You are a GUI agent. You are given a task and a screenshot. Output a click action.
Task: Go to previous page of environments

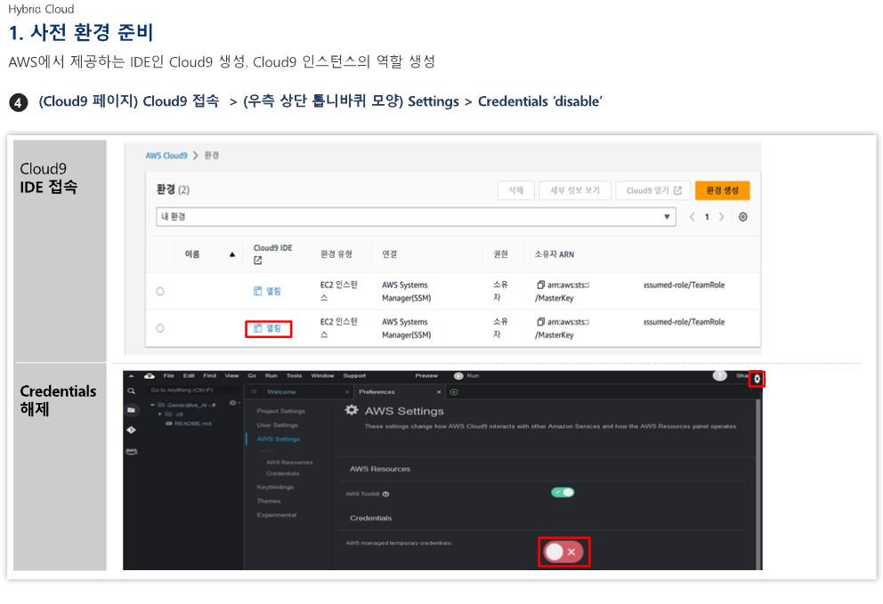pos(693,217)
